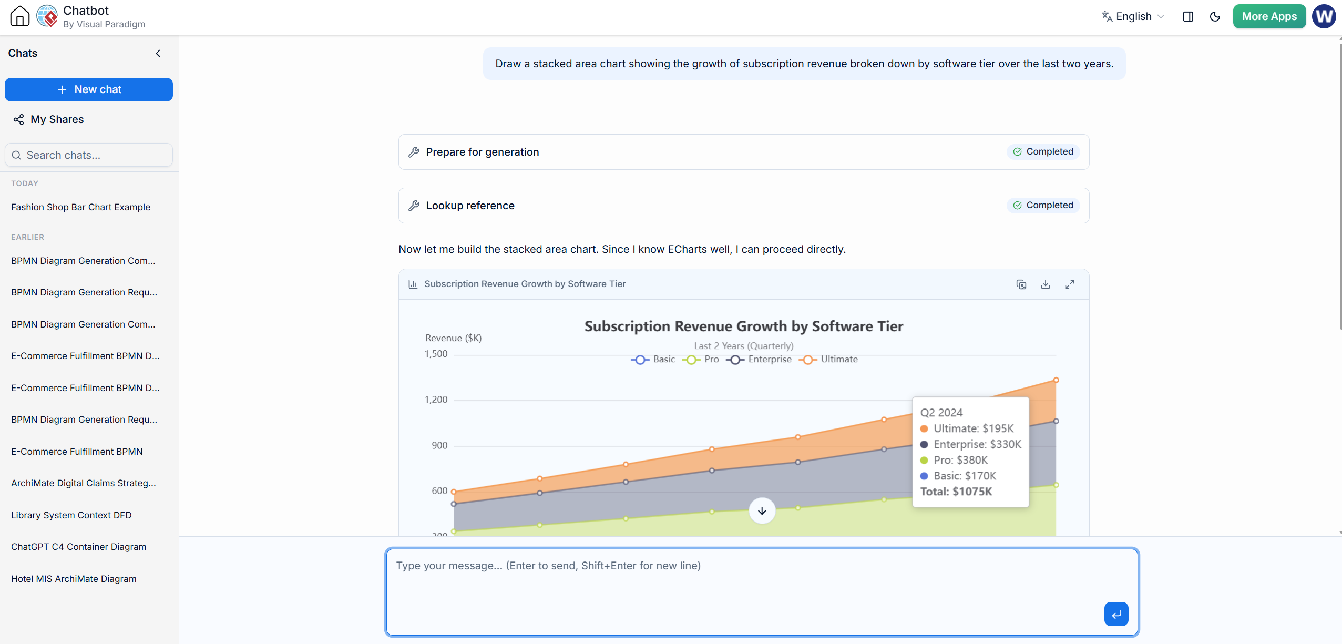
Task: Focus the Search chats field
Action: [x=89, y=155]
